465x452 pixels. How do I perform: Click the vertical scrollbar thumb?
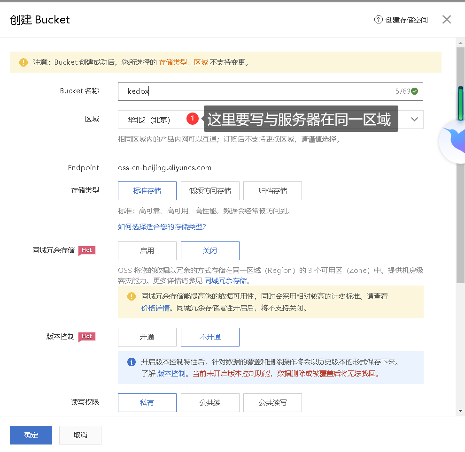click(460, 165)
